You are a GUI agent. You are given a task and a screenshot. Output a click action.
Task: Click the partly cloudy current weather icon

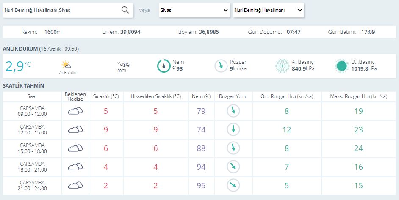[x=66, y=65]
